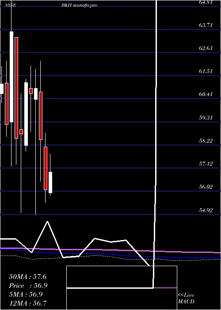Click the 62.61 price axis label
Screen dimensions: 221x310
point(206,48)
